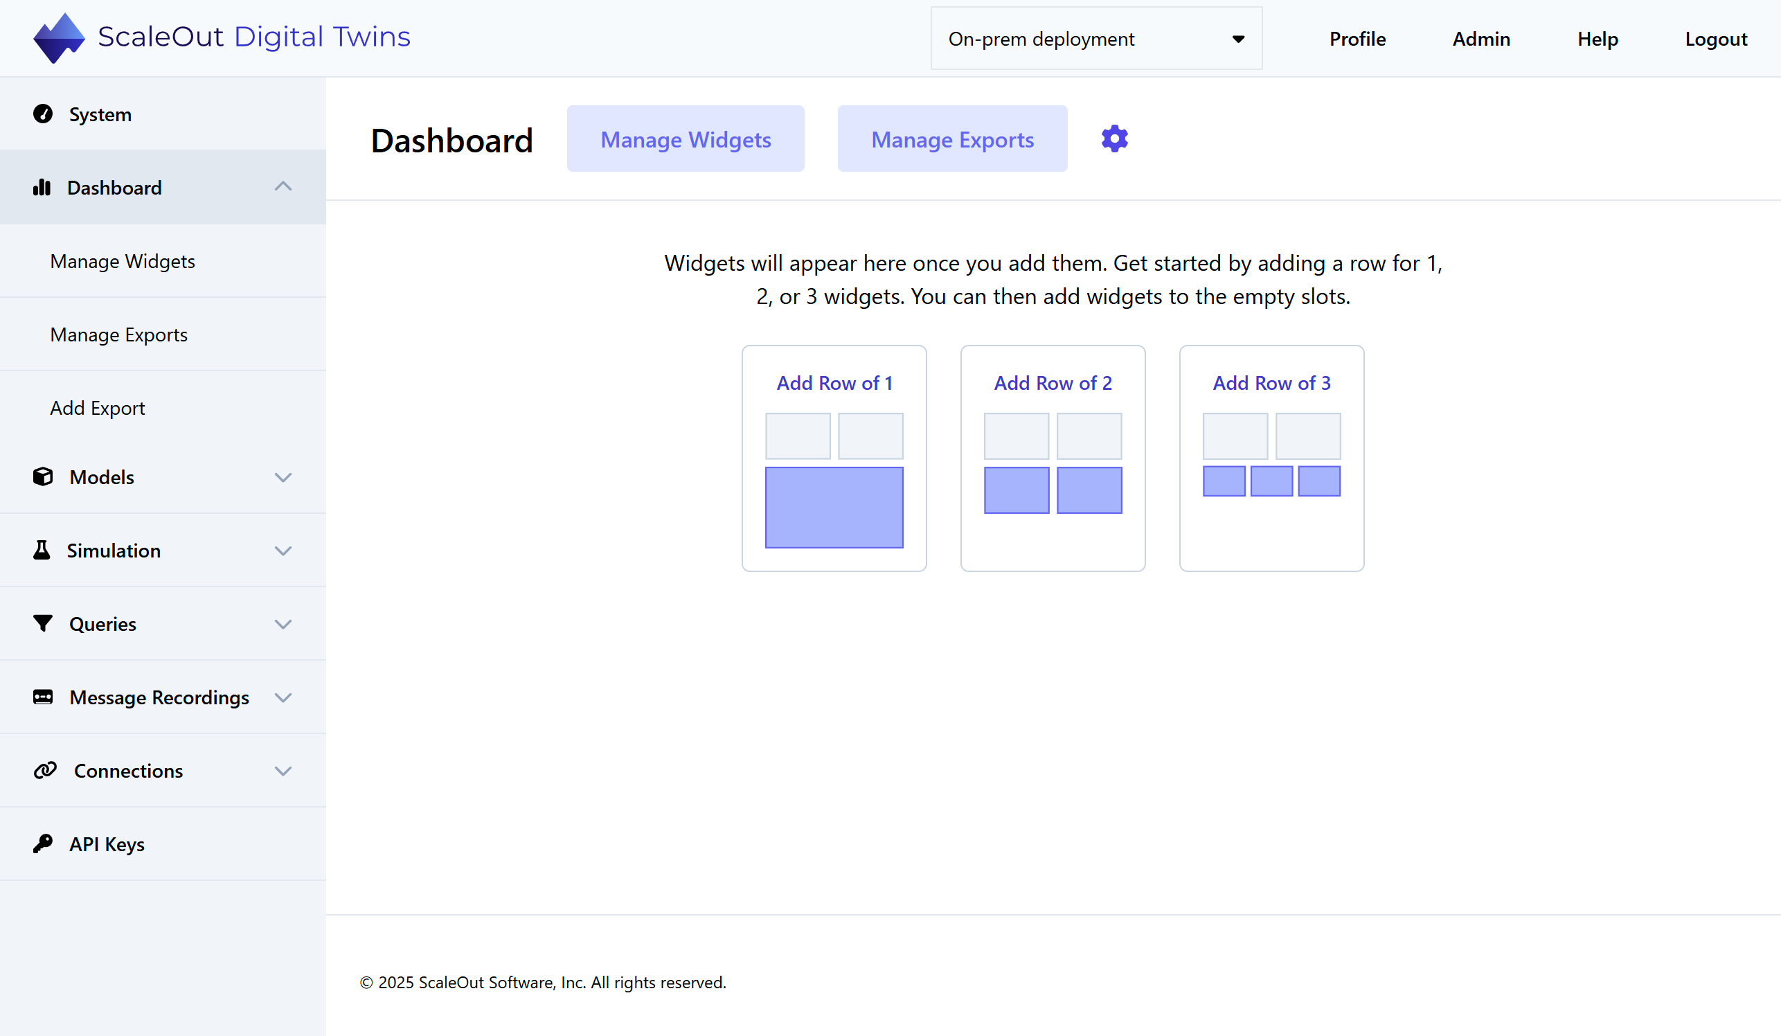This screenshot has height=1036, width=1781.
Task: Click the Queries sidebar label
Action: 102,625
